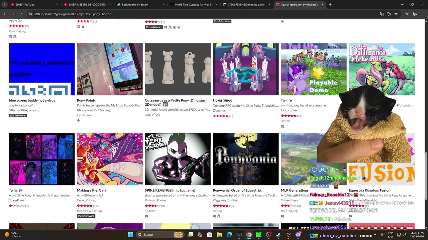Image resolution: width=428 pixels, height=240 pixels.
Task: Click the install app icon in address bar
Action: (x=389, y=14)
